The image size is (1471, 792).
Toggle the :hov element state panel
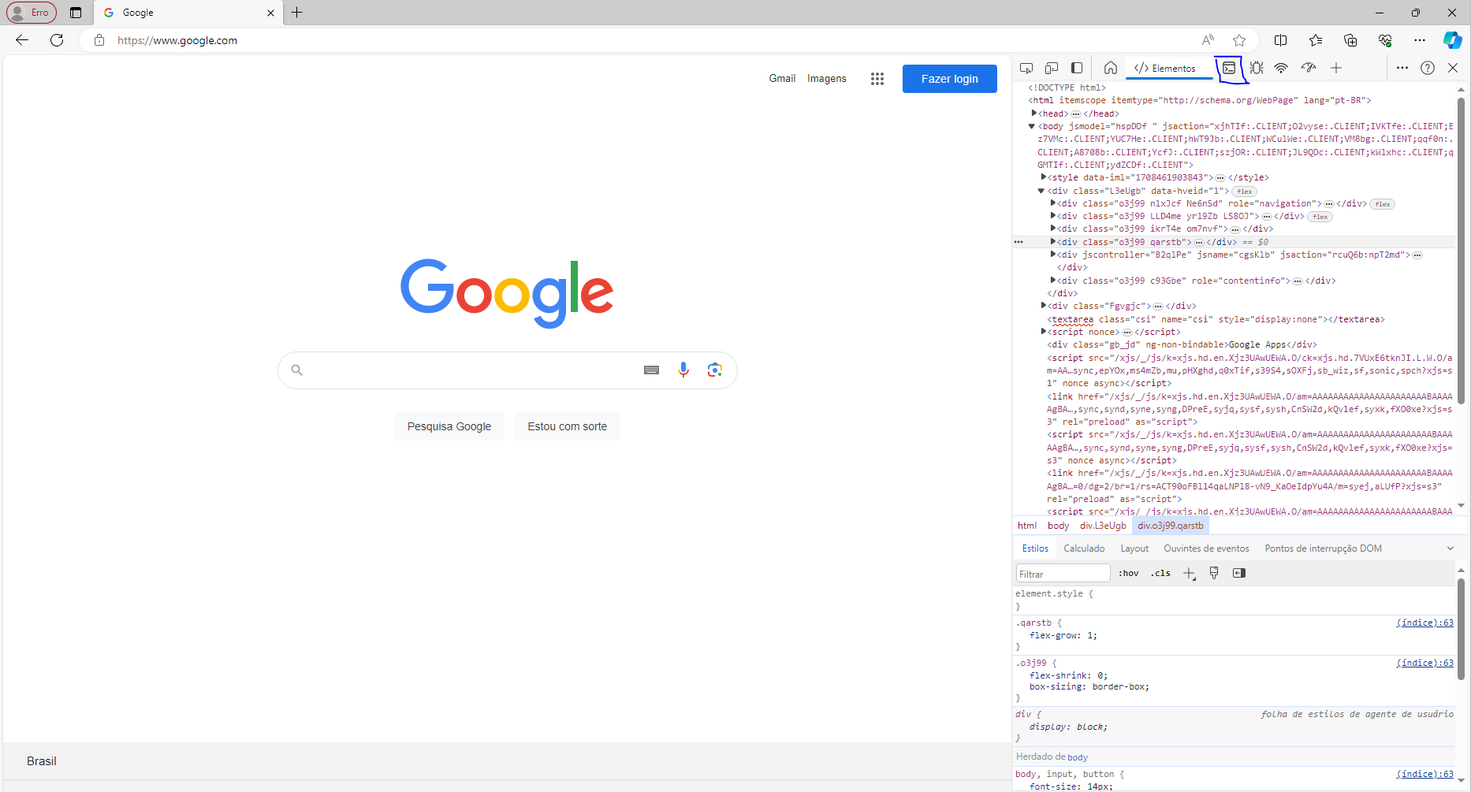(1128, 573)
